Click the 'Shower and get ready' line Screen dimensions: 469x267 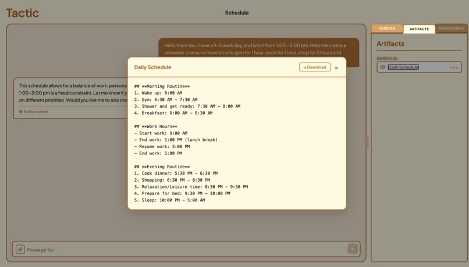tap(187, 106)
